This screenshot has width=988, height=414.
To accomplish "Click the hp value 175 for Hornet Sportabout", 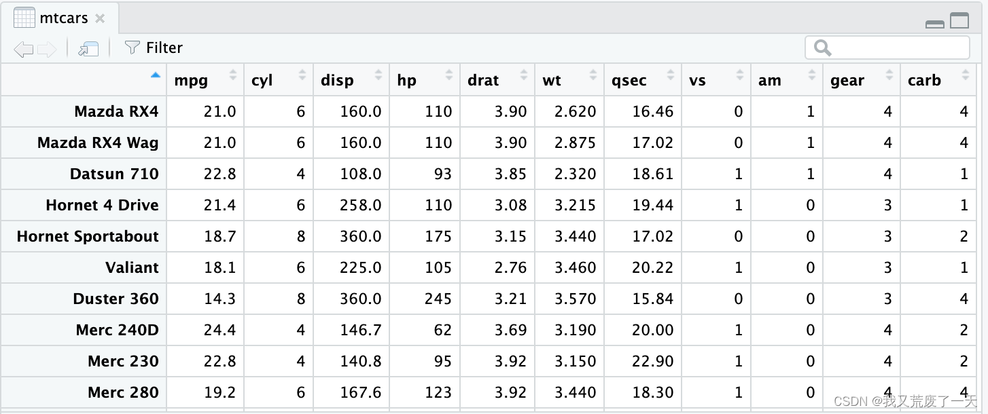I will click(x=438, y=236).
